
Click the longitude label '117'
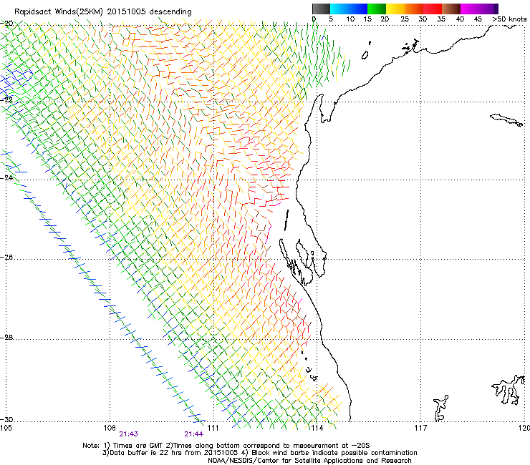(420, 429)
